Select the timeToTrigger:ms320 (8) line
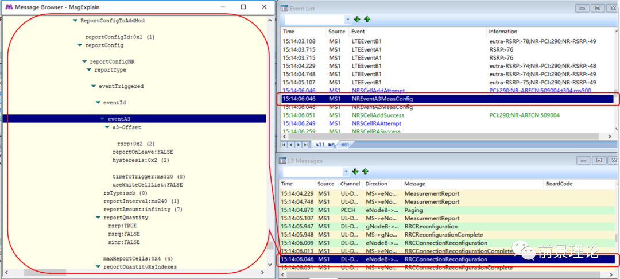The width and height of the screenshot is (620, 279). point(149,176)
